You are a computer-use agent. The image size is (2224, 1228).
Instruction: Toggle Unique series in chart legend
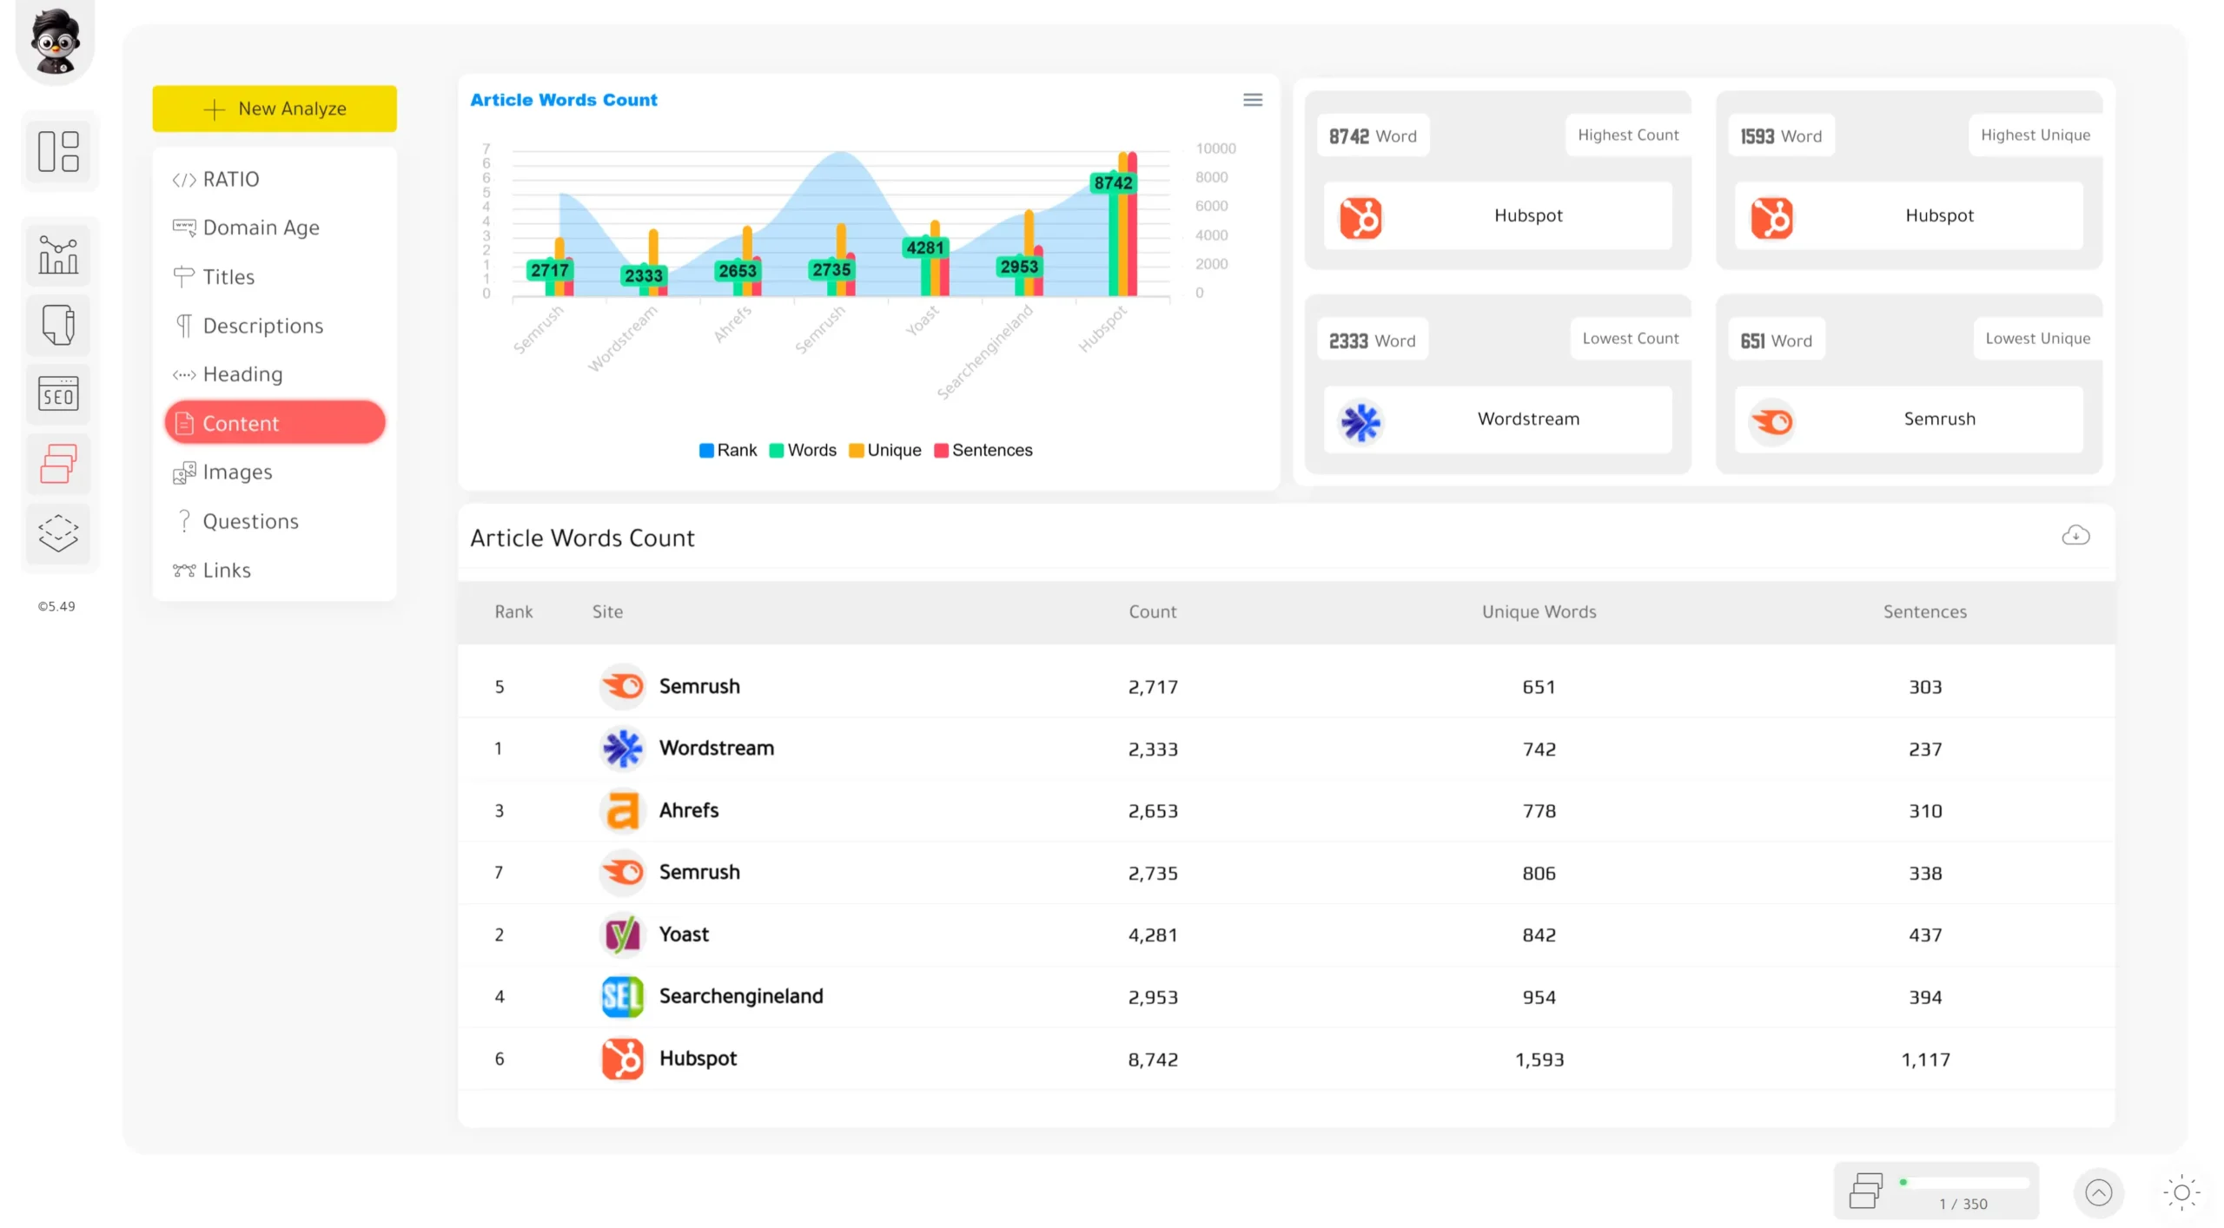click(x=885, y=450)
